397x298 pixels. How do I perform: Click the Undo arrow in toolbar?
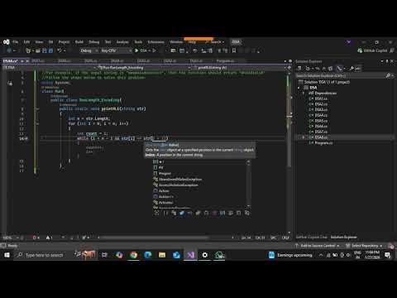[60, 50]
